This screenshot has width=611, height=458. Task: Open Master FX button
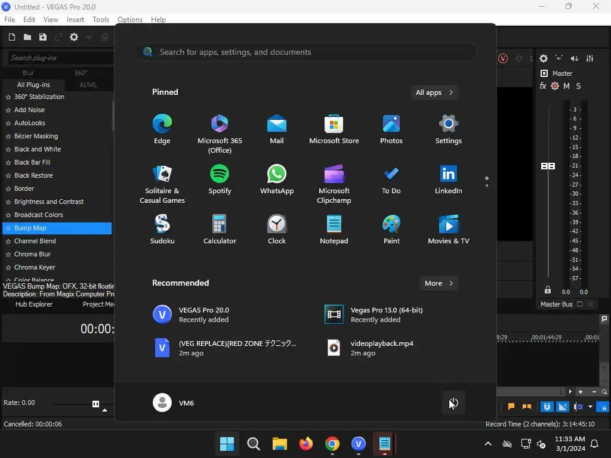point(543,86)
